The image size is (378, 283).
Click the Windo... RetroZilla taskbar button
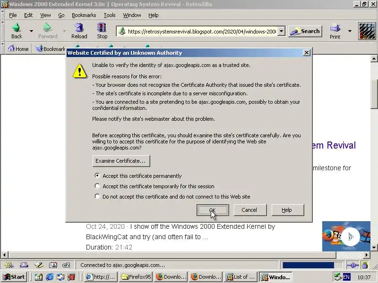click(275, 277)
